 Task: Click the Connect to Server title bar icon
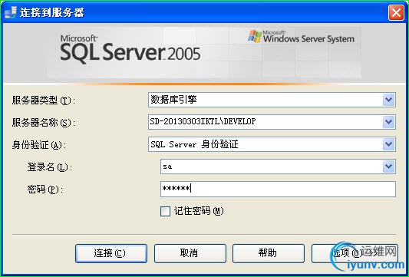point(11,12)
